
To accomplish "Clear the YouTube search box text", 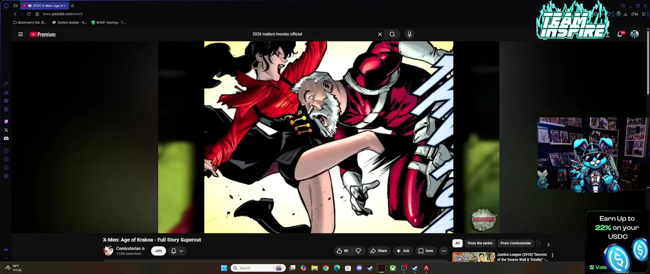I will 380,34.
